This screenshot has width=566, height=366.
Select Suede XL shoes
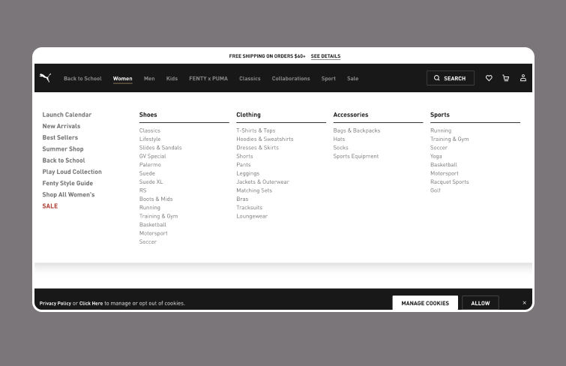click(x=151, y=181)
